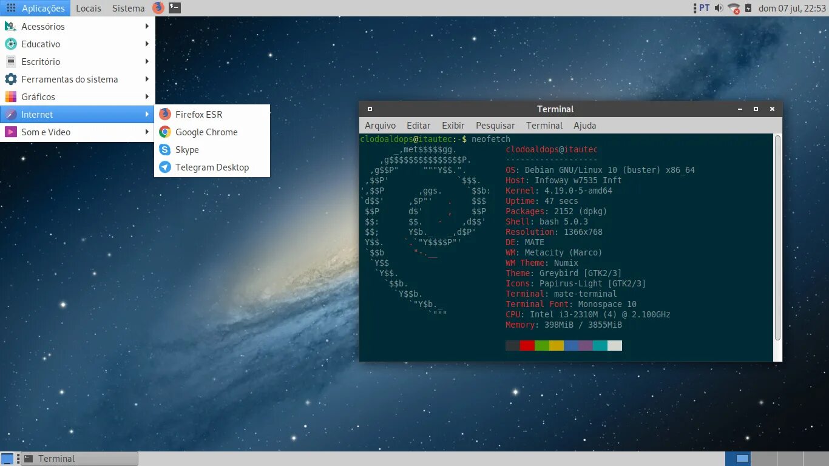
Task: Check the battery charging tray icon
Action: (748, 8)
